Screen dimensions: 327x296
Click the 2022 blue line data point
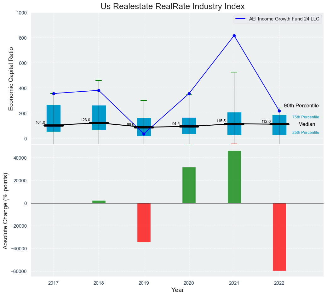click(279, 111)
